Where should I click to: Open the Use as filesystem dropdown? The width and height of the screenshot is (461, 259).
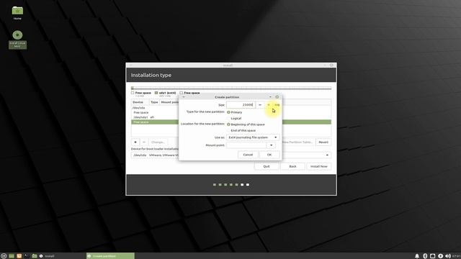coord(253,137)
